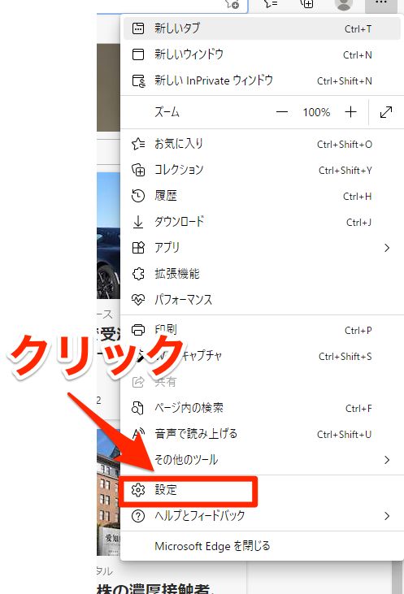
Task: Expand その他のツール submenu arrow
Action: pyautogui.click(x=387, y=460)
